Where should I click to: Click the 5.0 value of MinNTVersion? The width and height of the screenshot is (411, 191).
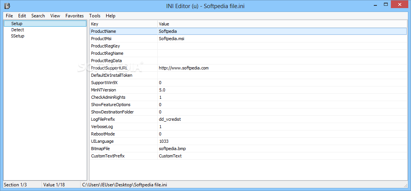point(162,90)
